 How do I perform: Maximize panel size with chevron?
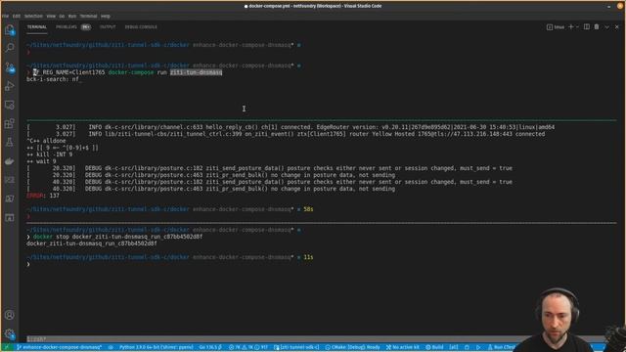(x=606, y=26)
